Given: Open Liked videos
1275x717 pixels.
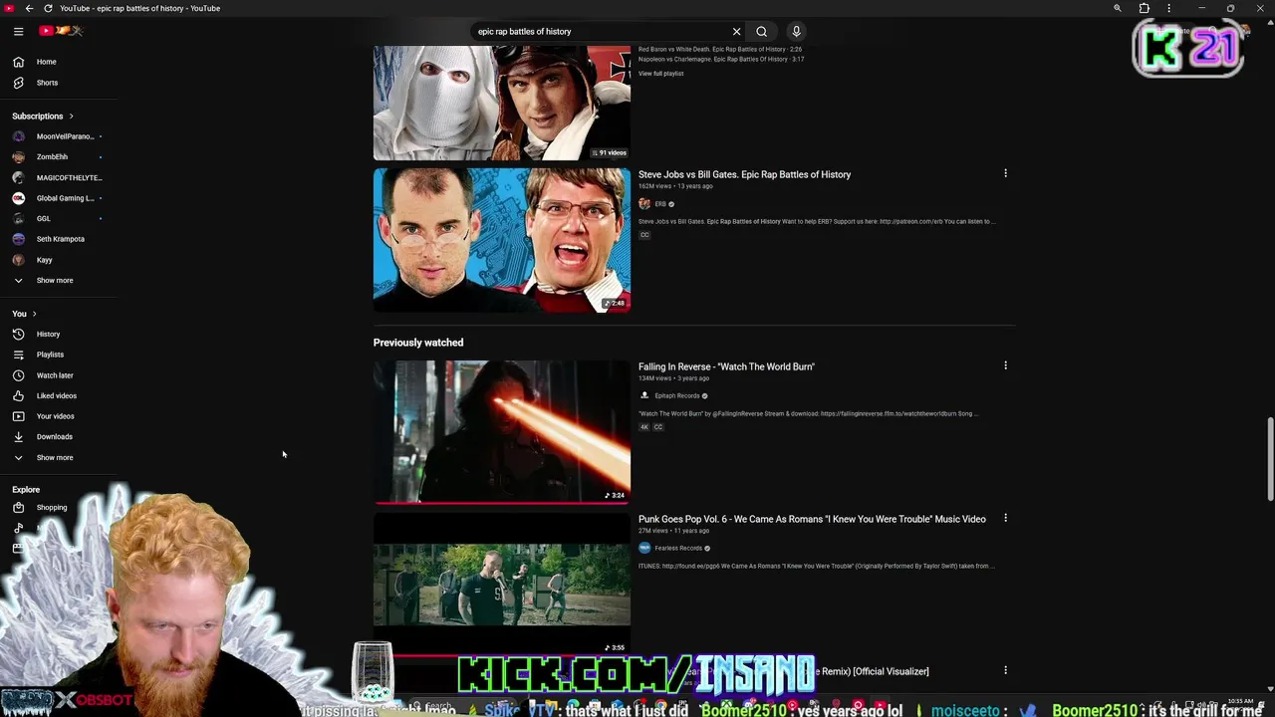Looking at the screenshot, I should click(x=59, y=395).
